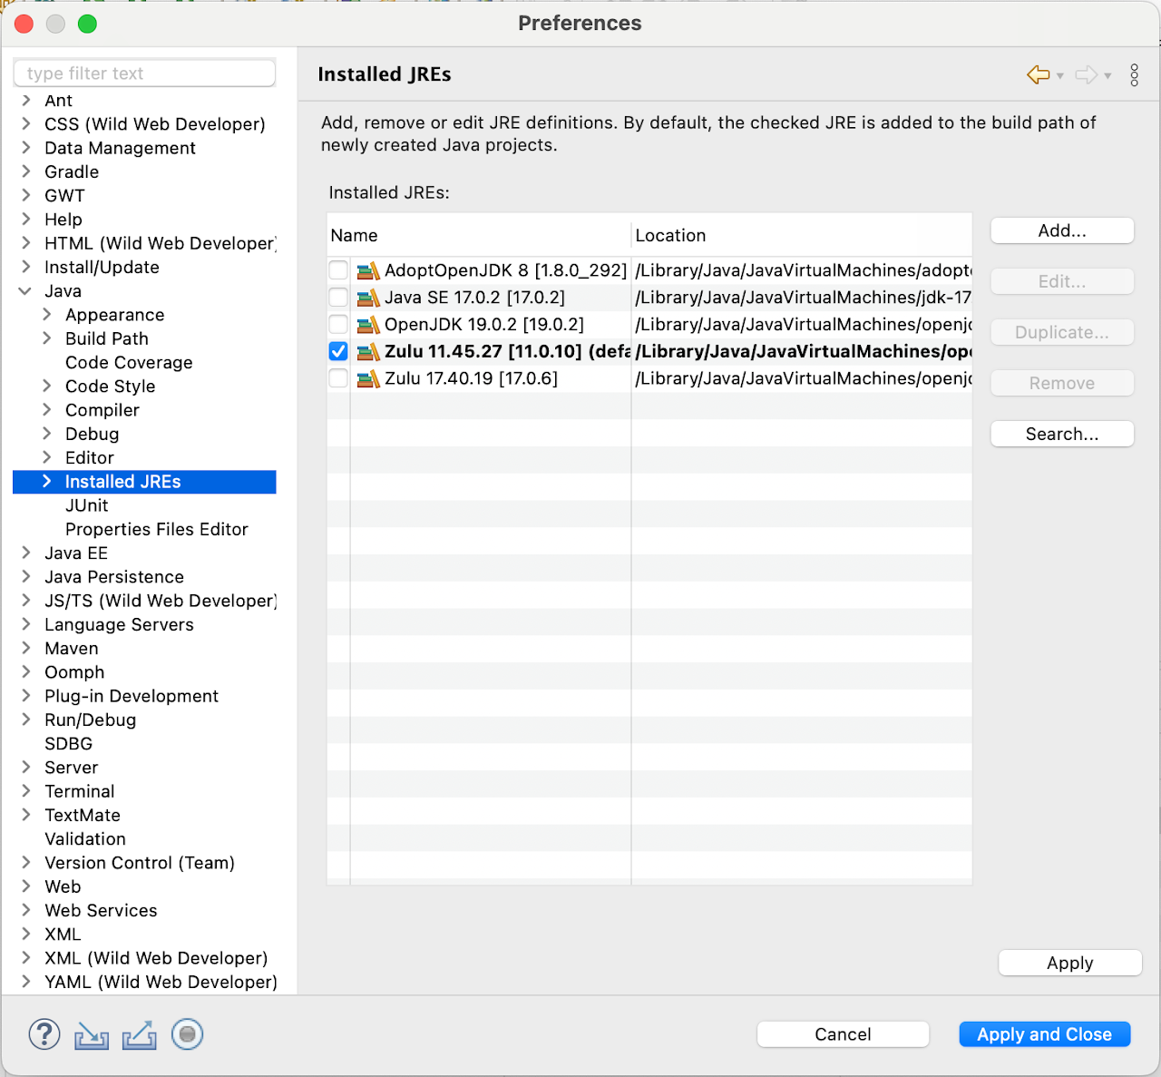Image resolution: width=1161 pixels, height=1077 pixels.
Task: Click the Java SE 17.0.2 library icon
Action: click(x=368, y=298)
